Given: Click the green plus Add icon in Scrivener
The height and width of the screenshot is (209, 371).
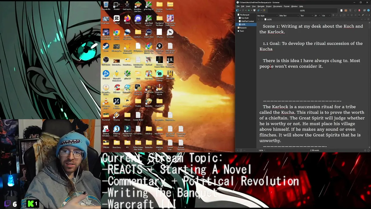Looking at the screenshot, I should pyautogui.click(x=249, y=10).
